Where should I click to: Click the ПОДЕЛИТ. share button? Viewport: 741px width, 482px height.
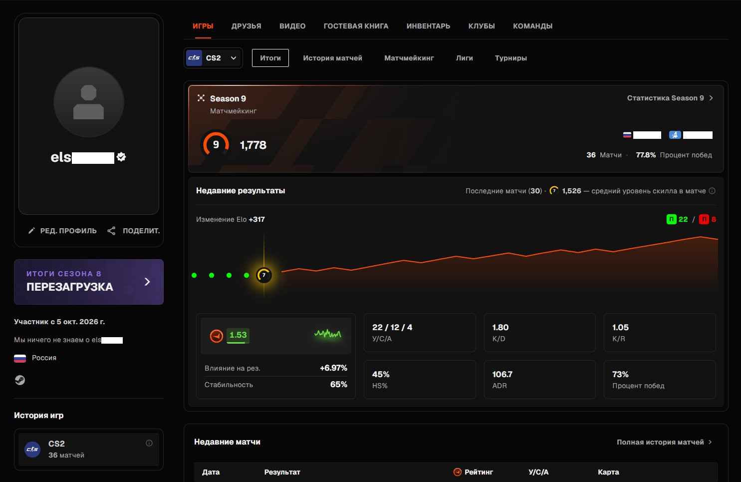coord(134,231)
